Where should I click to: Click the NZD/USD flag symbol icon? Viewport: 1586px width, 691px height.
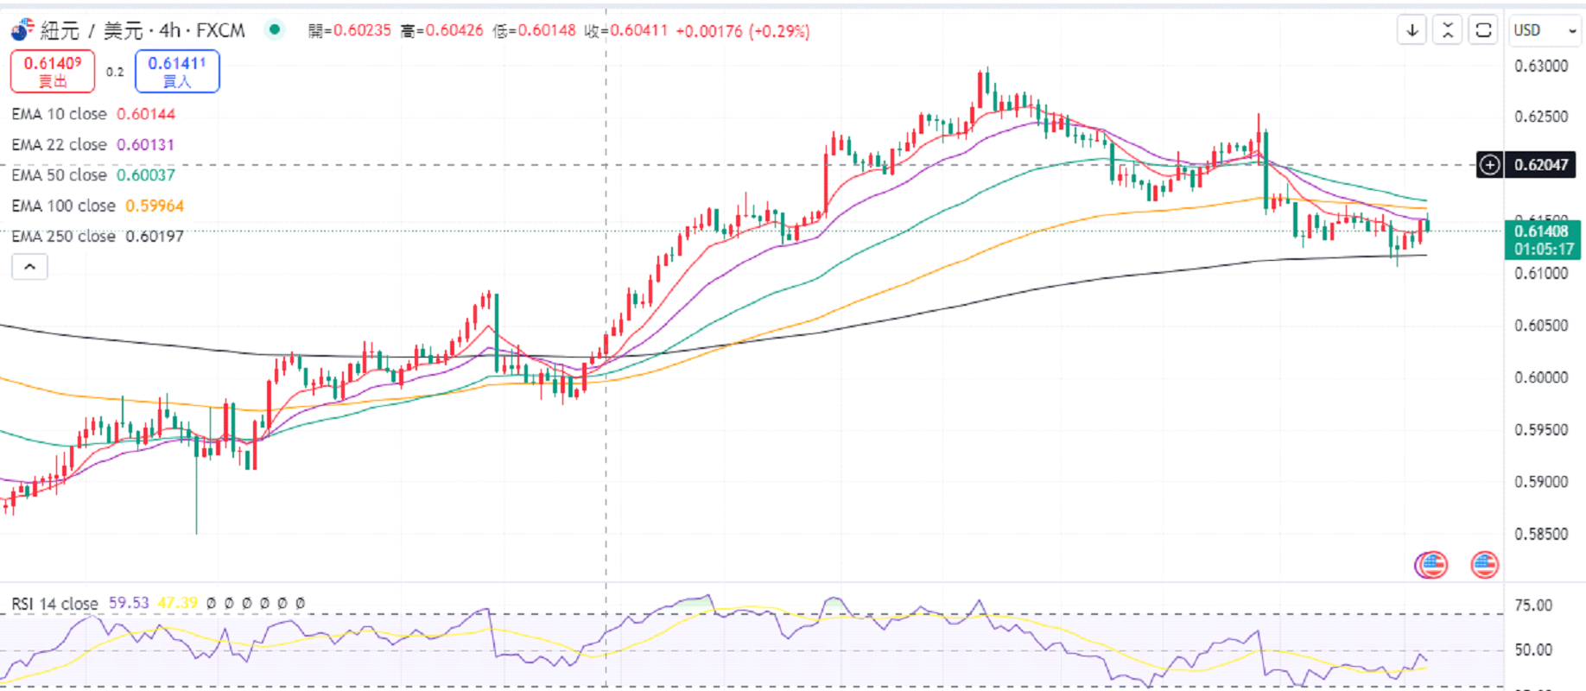[22, 30]
